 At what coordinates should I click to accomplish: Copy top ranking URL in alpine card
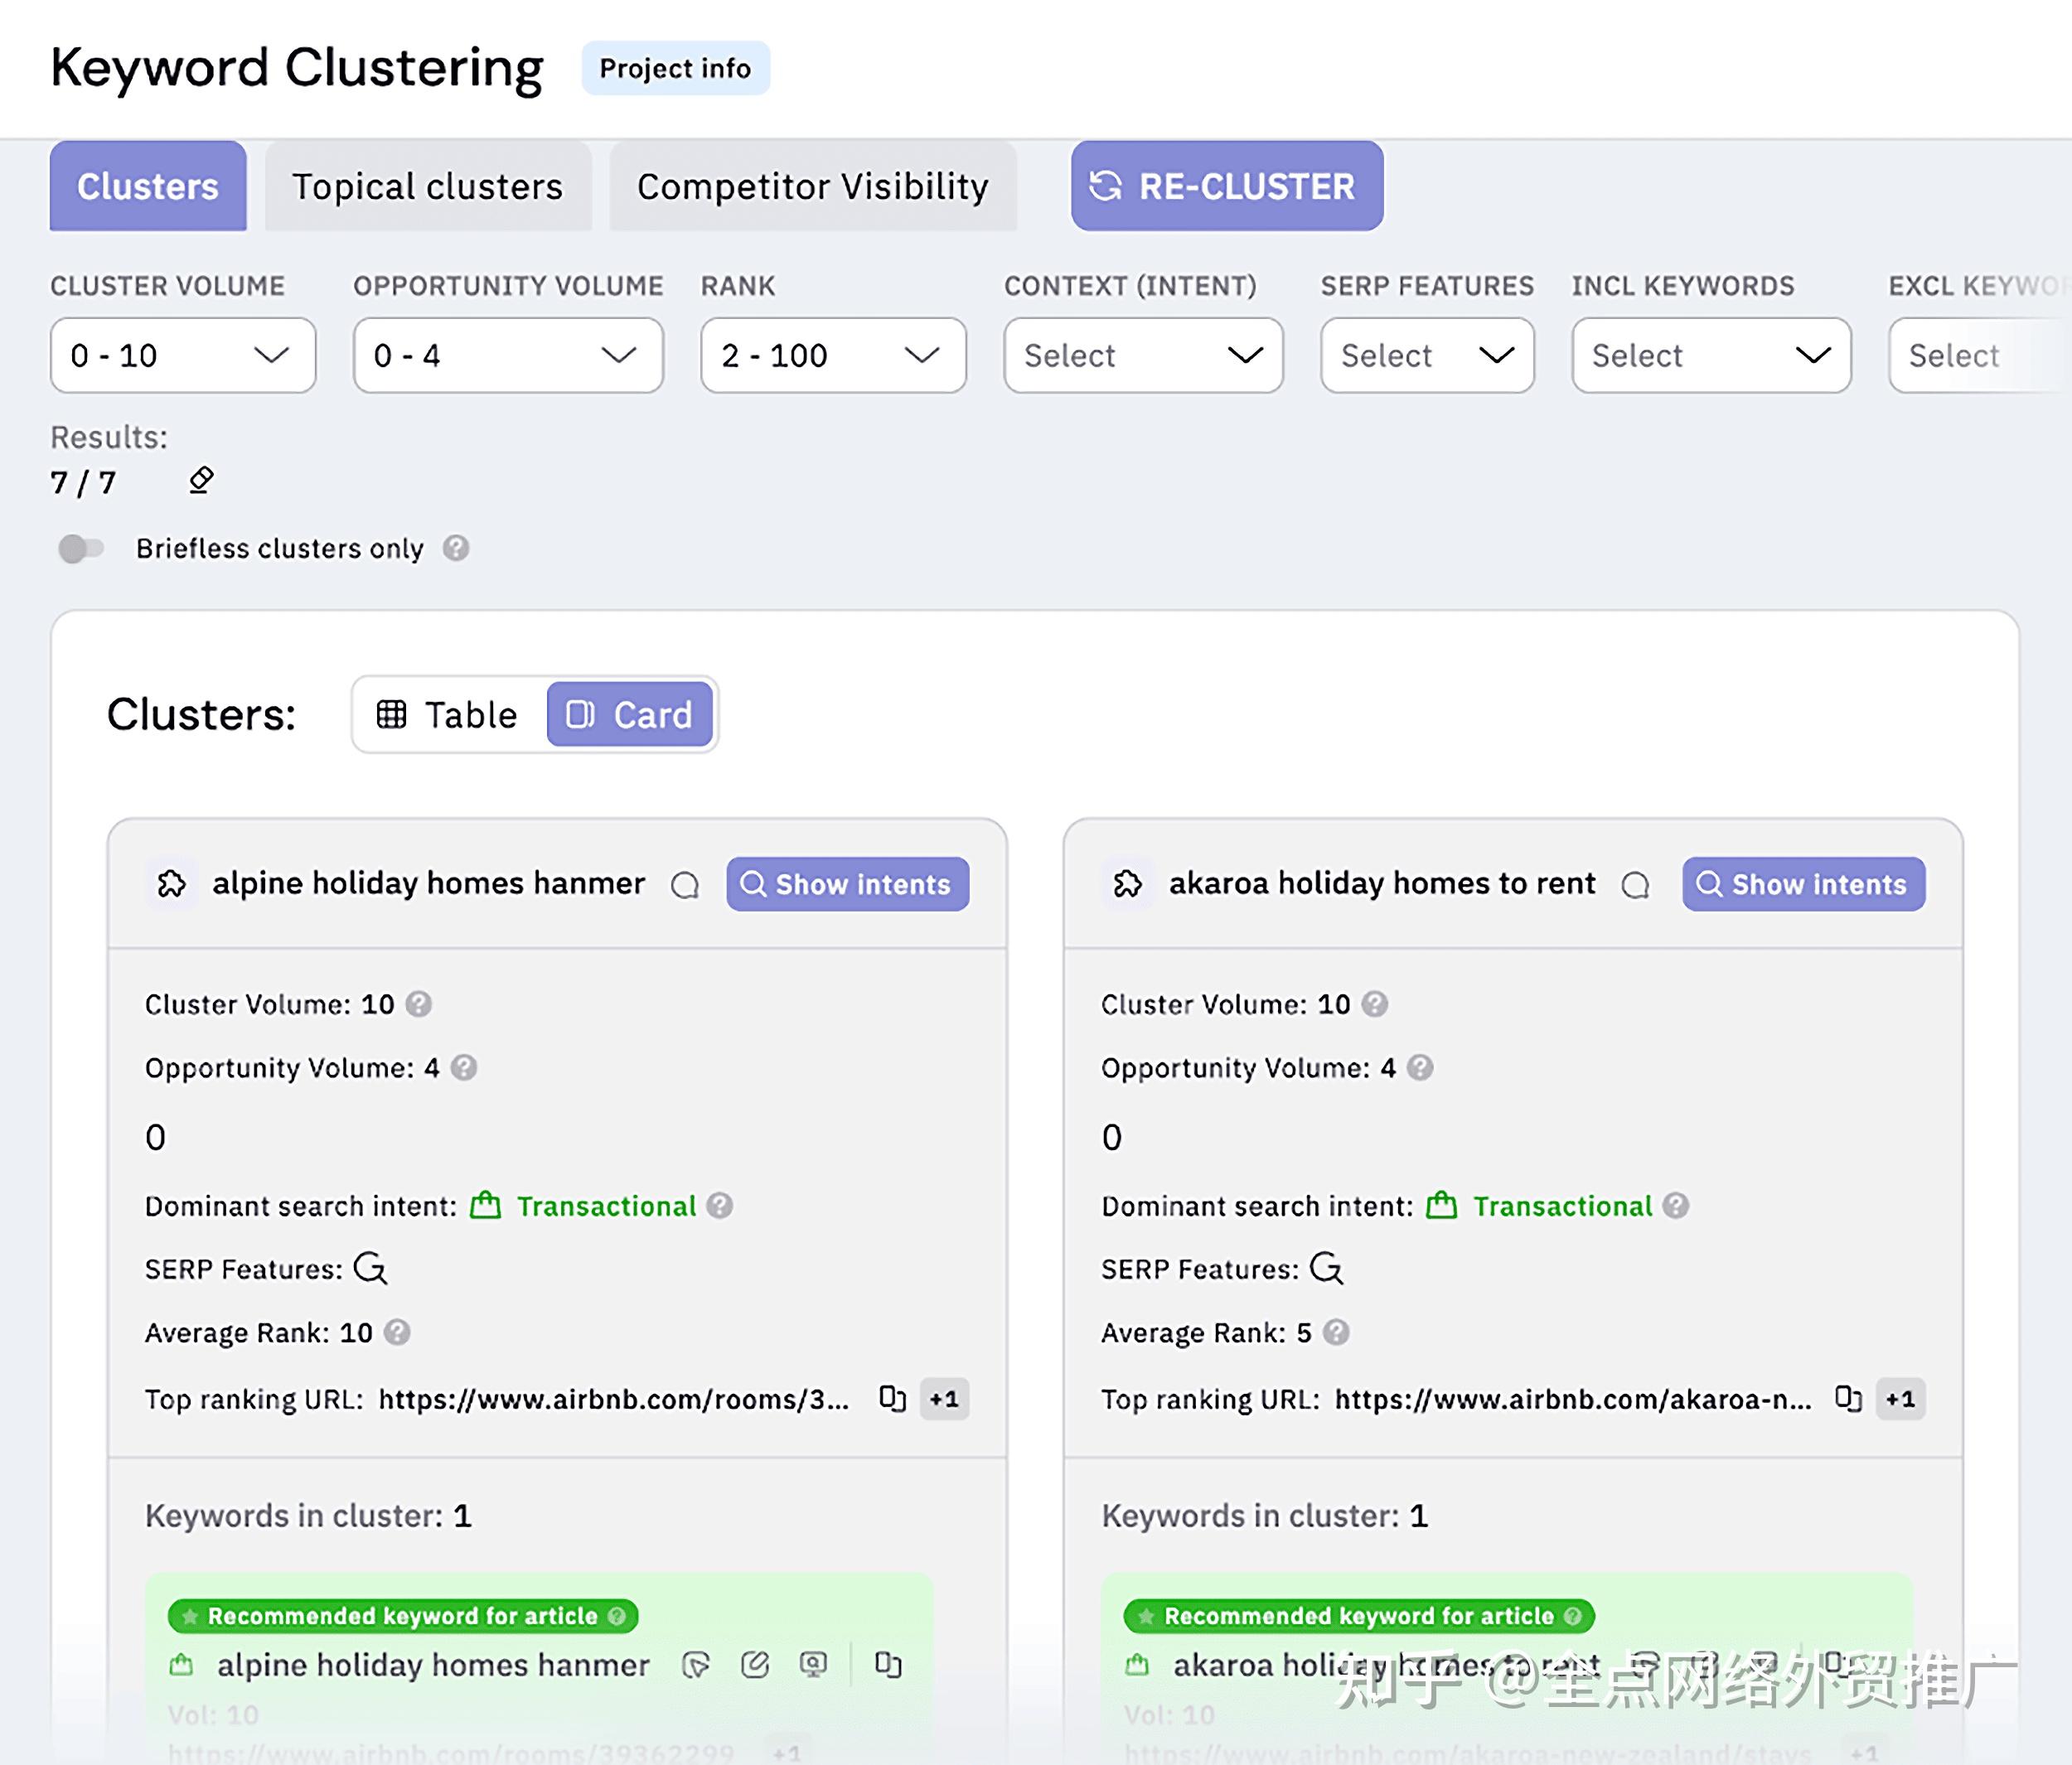coord(892,1398)
